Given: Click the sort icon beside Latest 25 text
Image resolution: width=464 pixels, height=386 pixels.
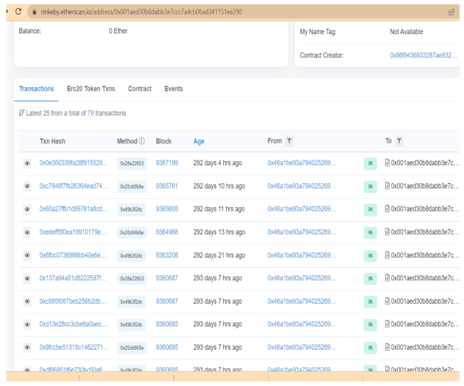Looking at the screenshot, I should coord(20,114).
